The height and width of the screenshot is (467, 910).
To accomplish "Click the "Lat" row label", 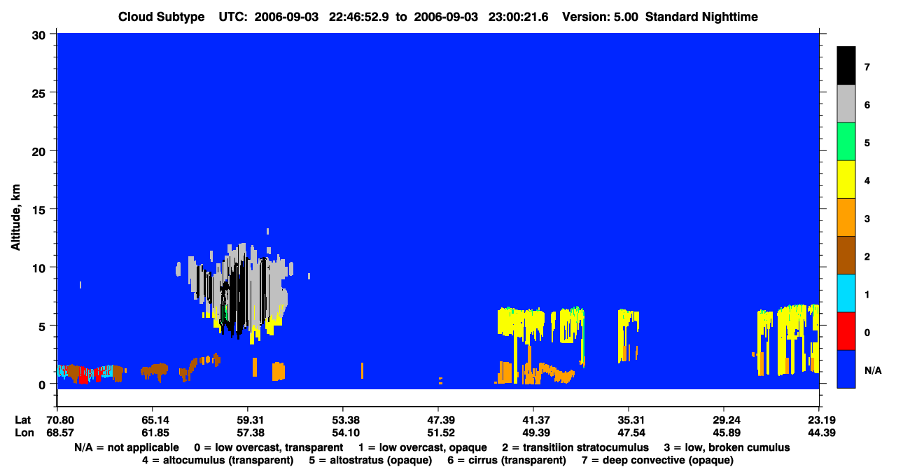I will (22, 420).
